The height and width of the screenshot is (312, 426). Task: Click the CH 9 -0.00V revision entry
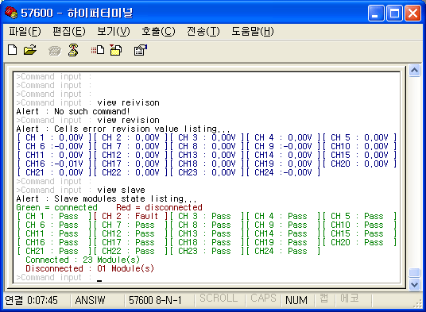pyautogui.click(x=283, y=146)
